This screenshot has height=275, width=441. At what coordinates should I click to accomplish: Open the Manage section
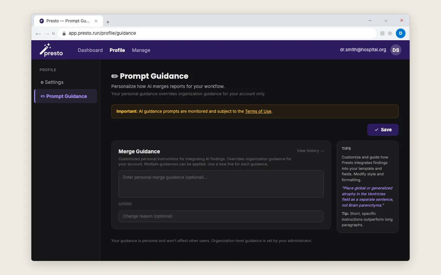141,50
